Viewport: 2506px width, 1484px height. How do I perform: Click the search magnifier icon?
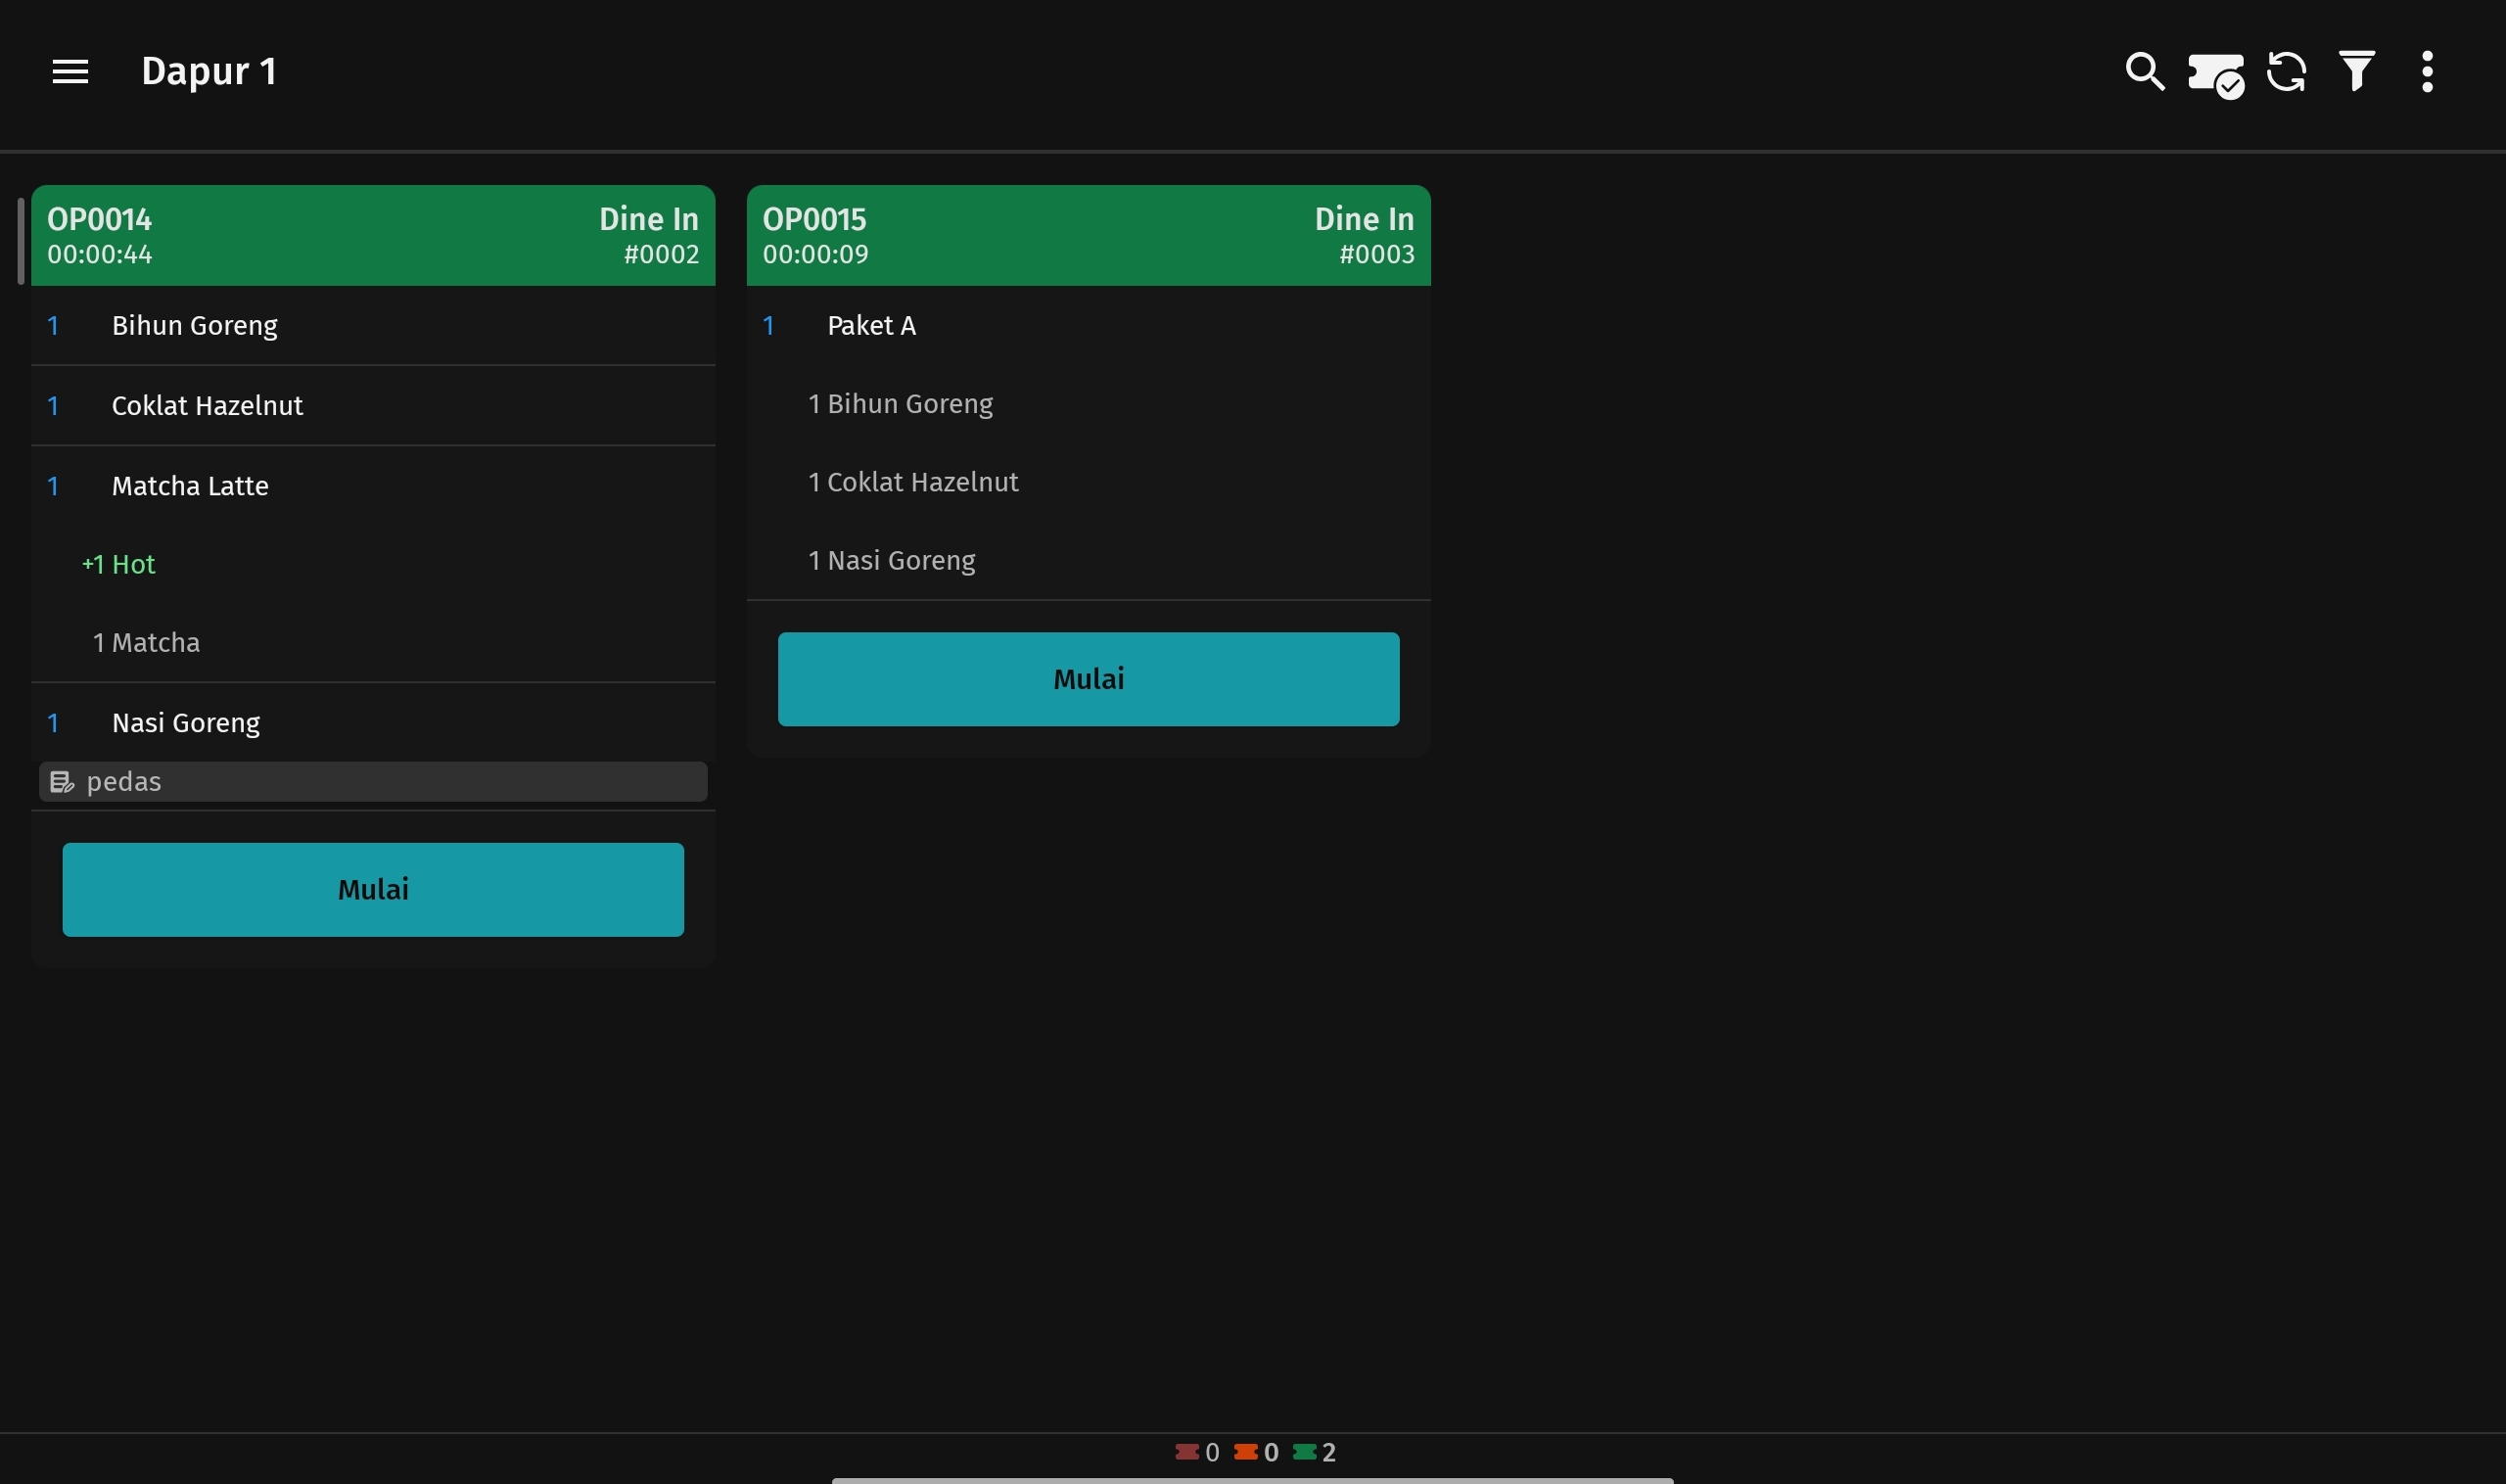coord(2144,72)
